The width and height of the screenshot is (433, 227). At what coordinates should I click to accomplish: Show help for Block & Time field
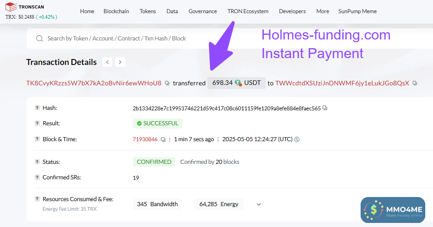[x=37, y=139]
